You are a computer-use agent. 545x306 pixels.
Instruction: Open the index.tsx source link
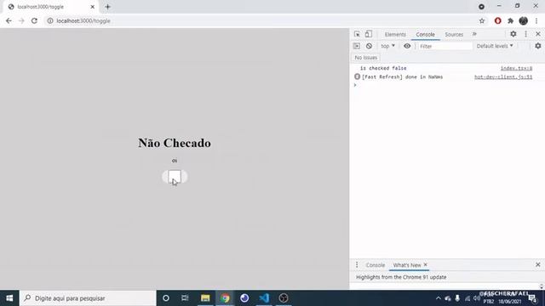point(516,68)
